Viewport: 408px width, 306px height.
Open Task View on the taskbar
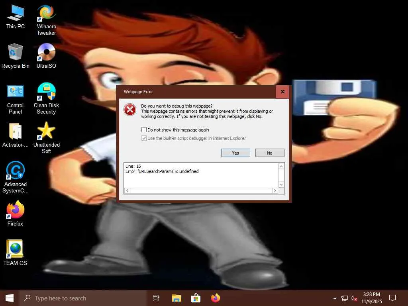click(x=156, y=298)
